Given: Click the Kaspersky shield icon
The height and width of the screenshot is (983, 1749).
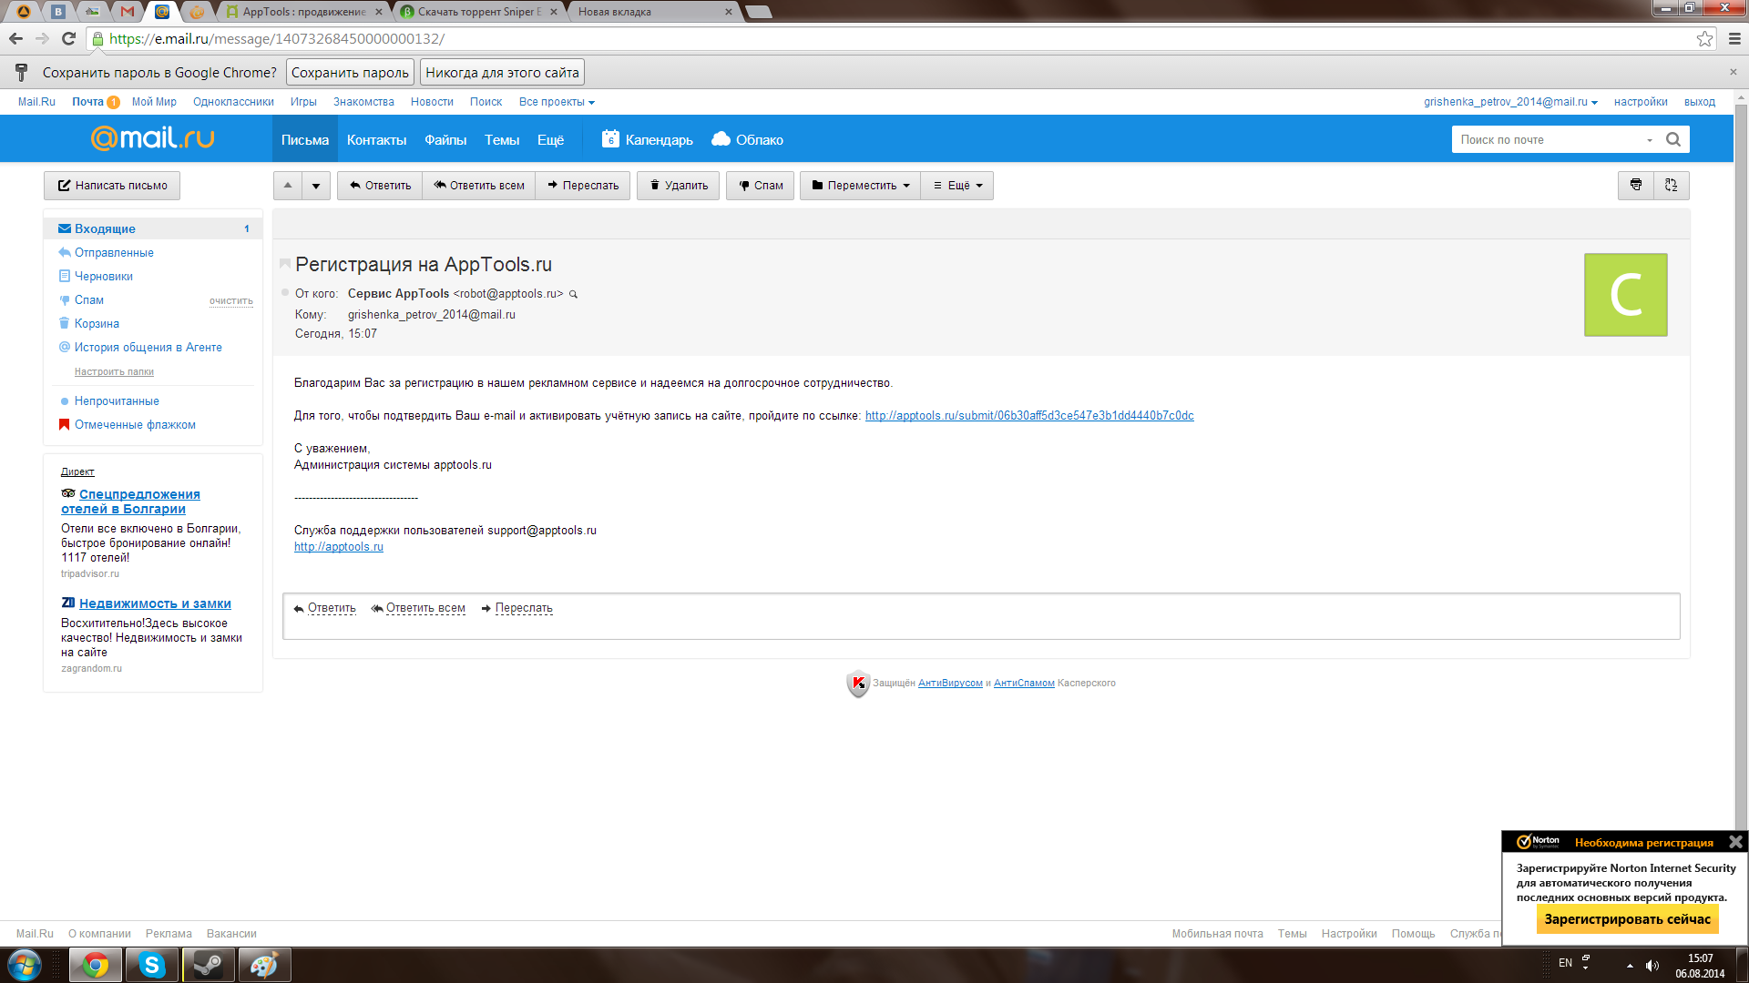Looking at the screenshot, I should pos(858,683).
